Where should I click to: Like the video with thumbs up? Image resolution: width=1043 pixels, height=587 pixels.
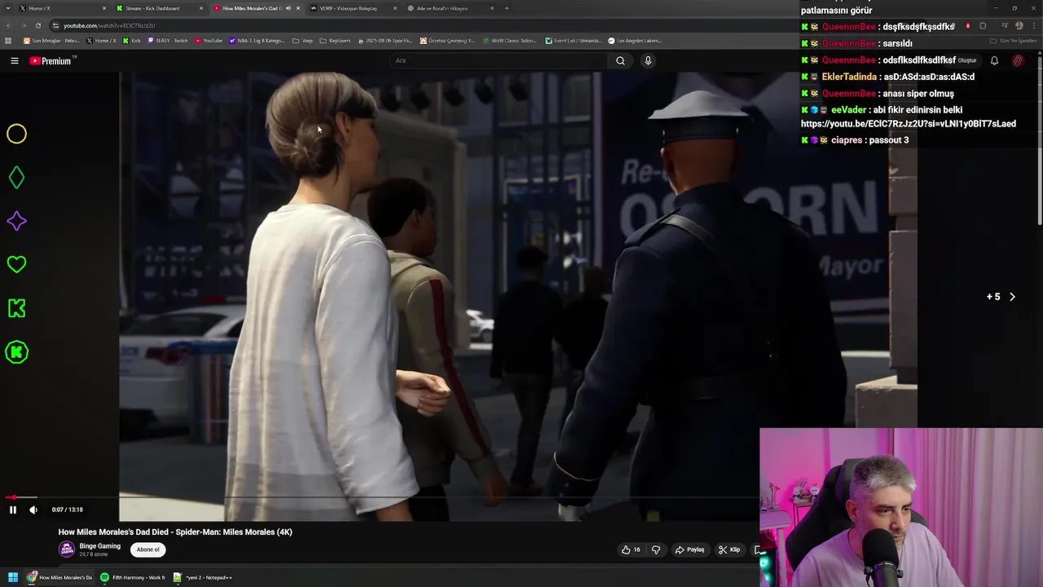(631, 549)
